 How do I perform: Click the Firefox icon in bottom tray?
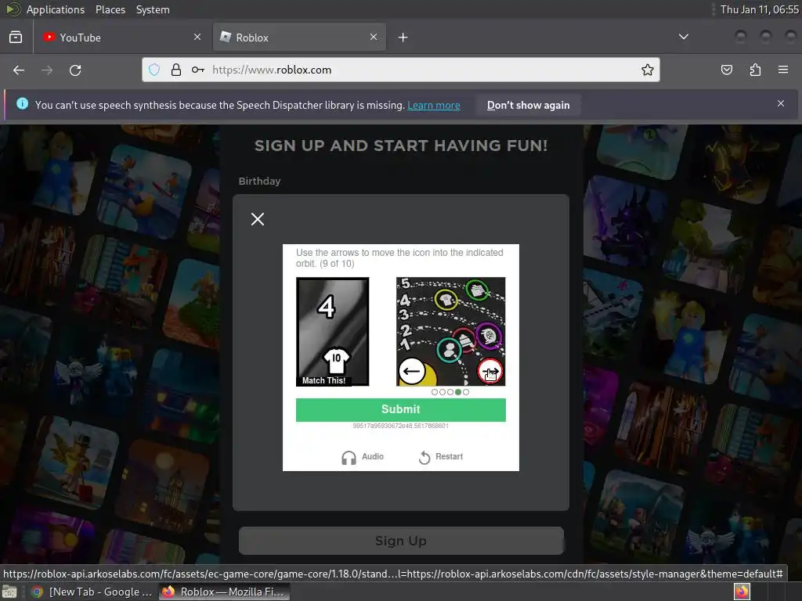(x=742, y=592)
